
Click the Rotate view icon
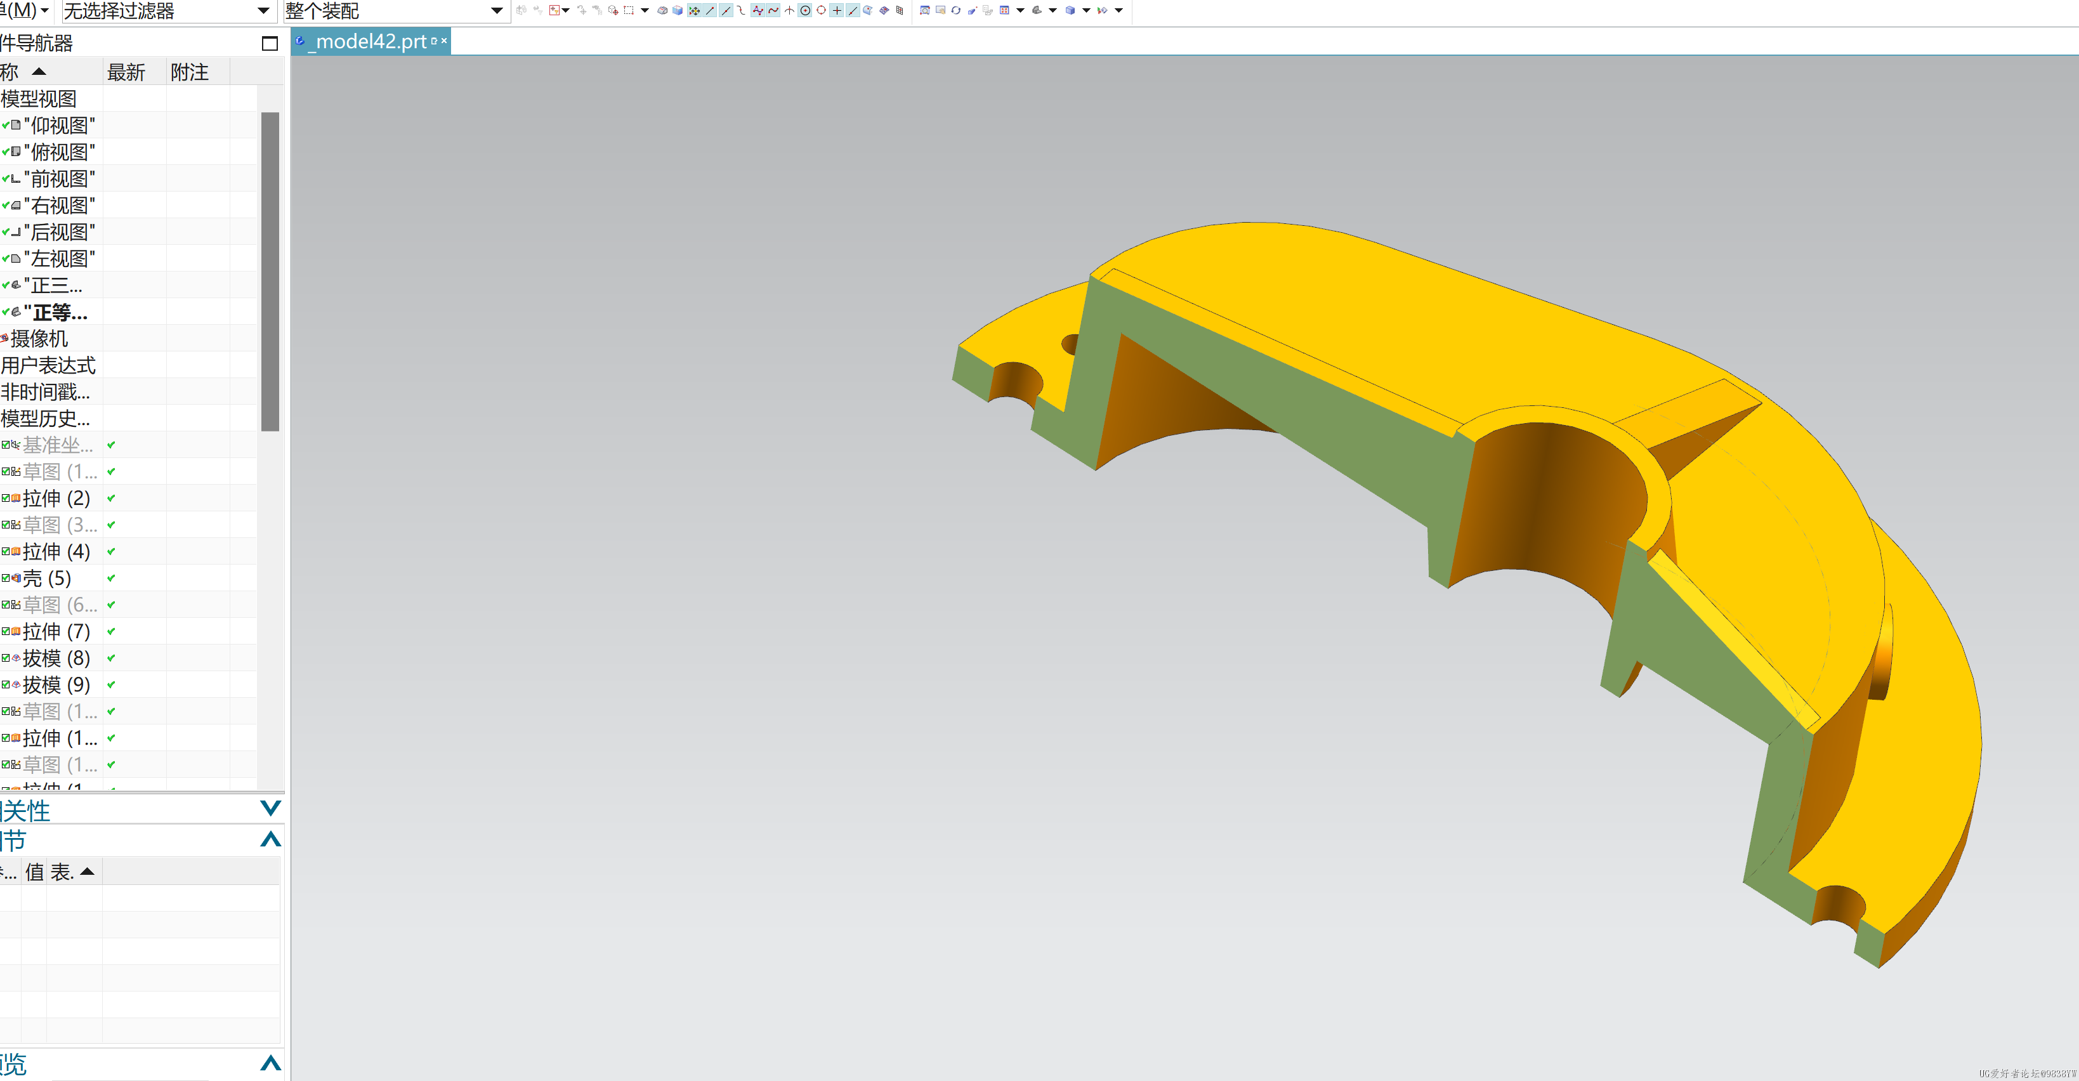coord(956,11)
